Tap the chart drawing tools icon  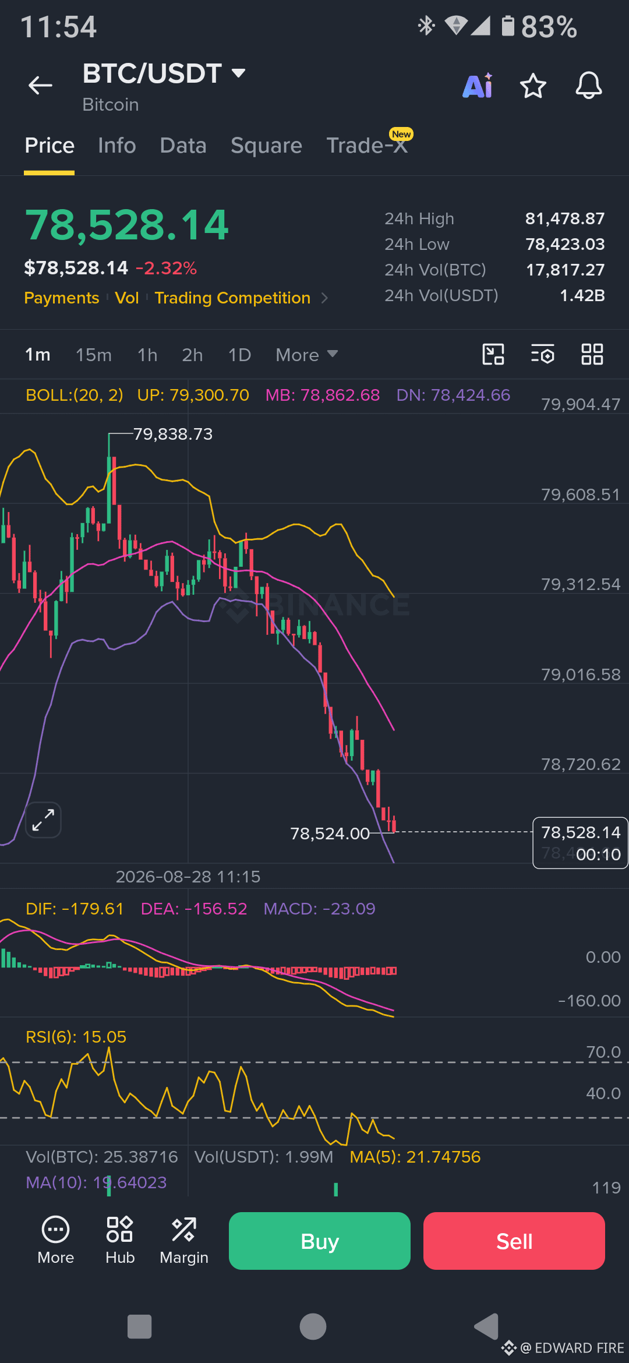pos(493,354)
